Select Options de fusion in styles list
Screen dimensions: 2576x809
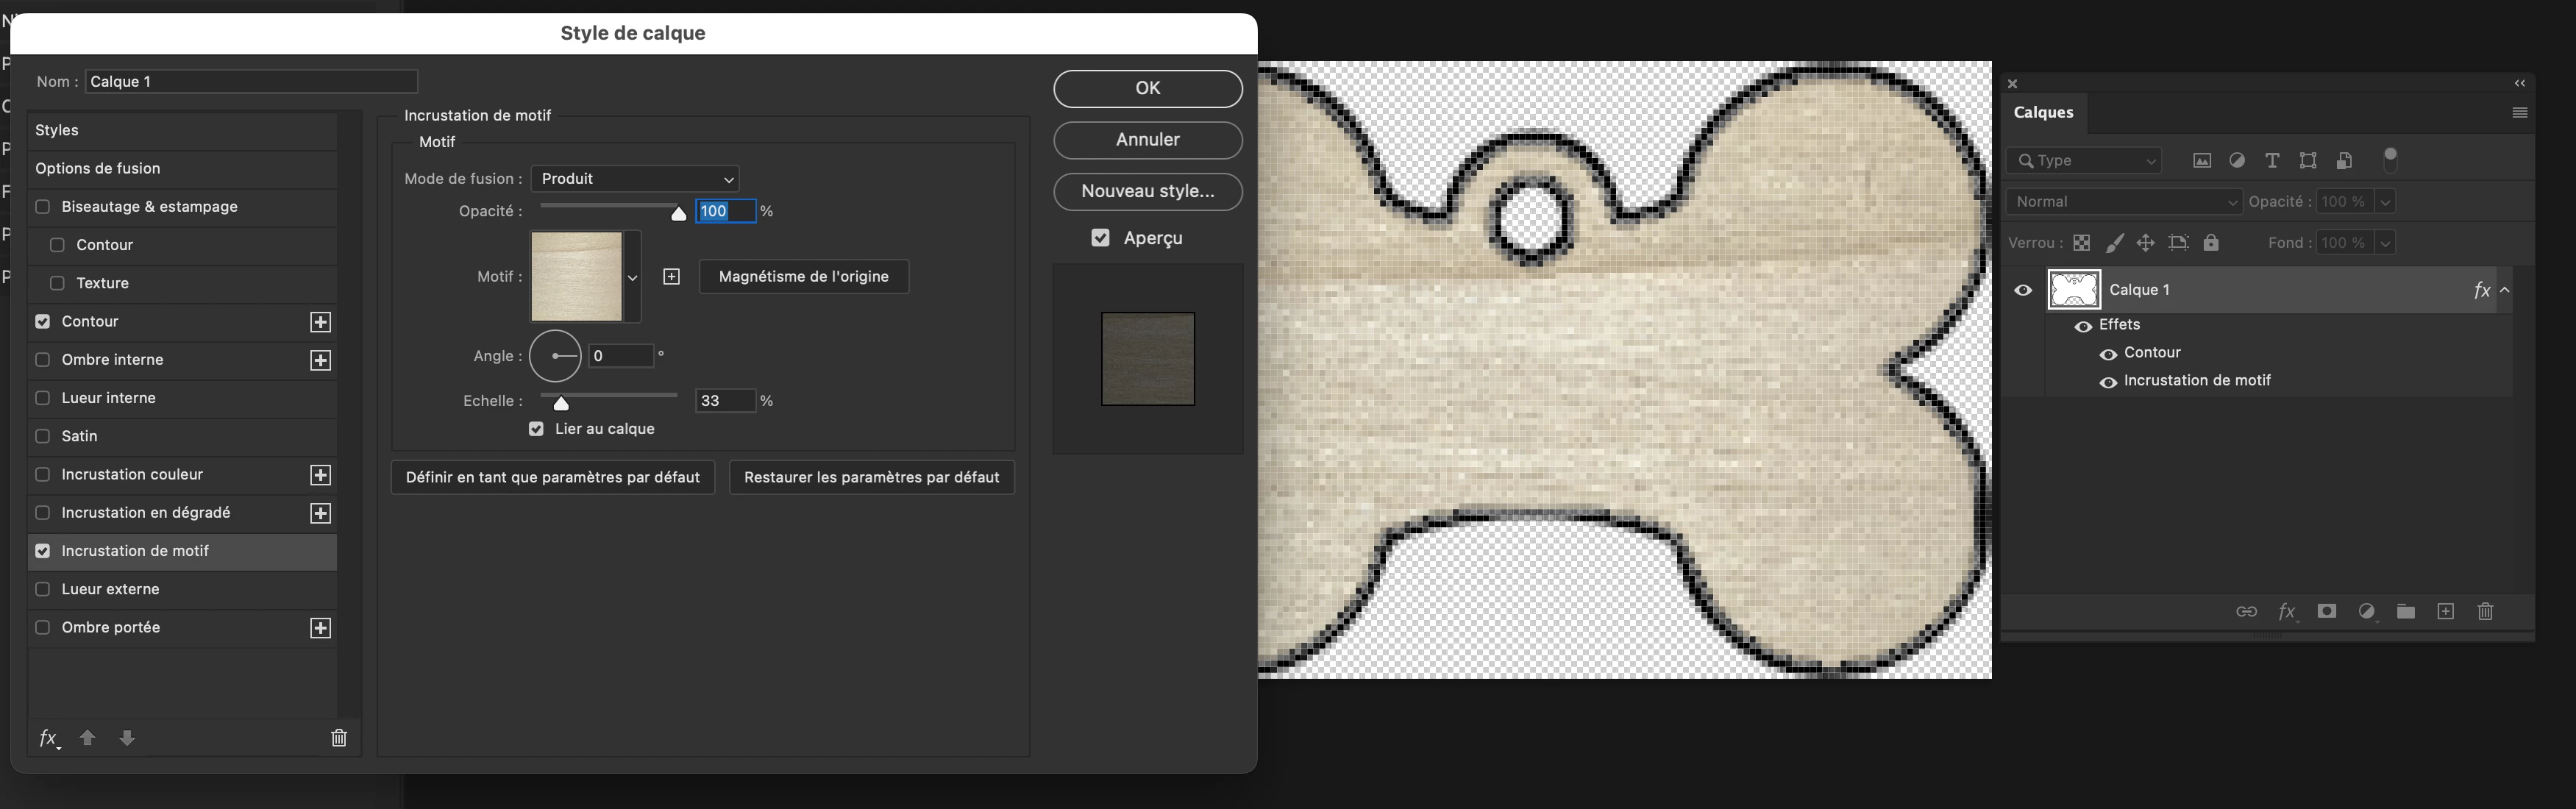[x=98, y=168]
